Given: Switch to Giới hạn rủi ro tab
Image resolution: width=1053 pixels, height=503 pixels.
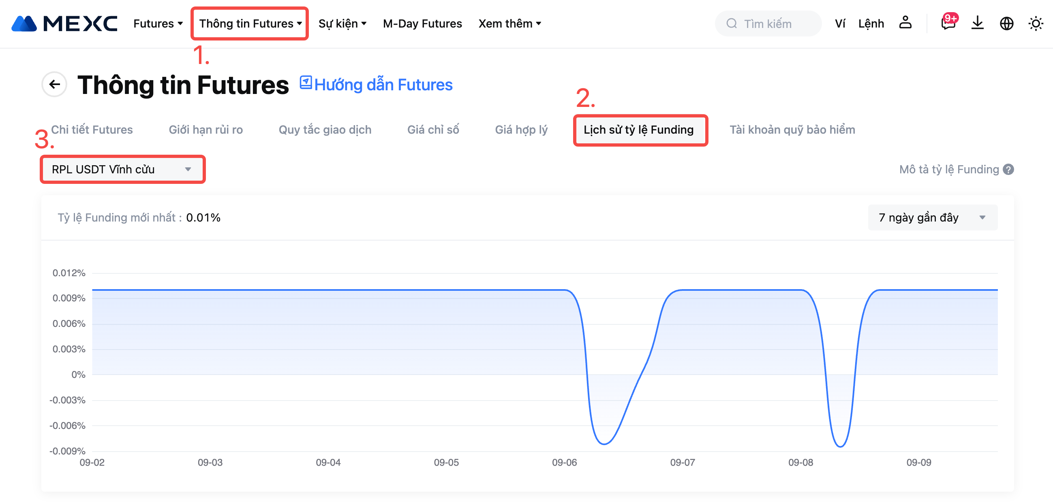Looking at the screenshot, I should click(x=205, y=130).
